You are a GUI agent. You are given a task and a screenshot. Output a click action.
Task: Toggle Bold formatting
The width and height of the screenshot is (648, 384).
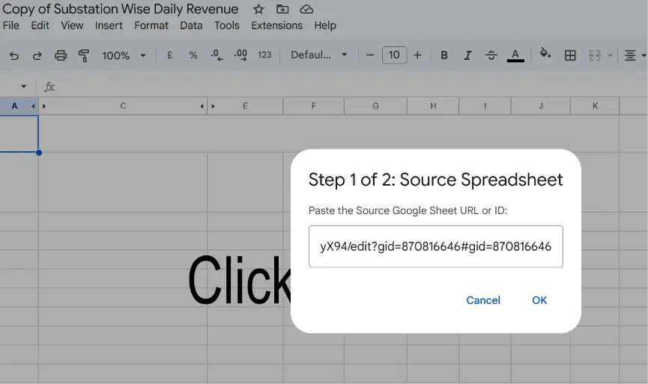click(444, 55)
